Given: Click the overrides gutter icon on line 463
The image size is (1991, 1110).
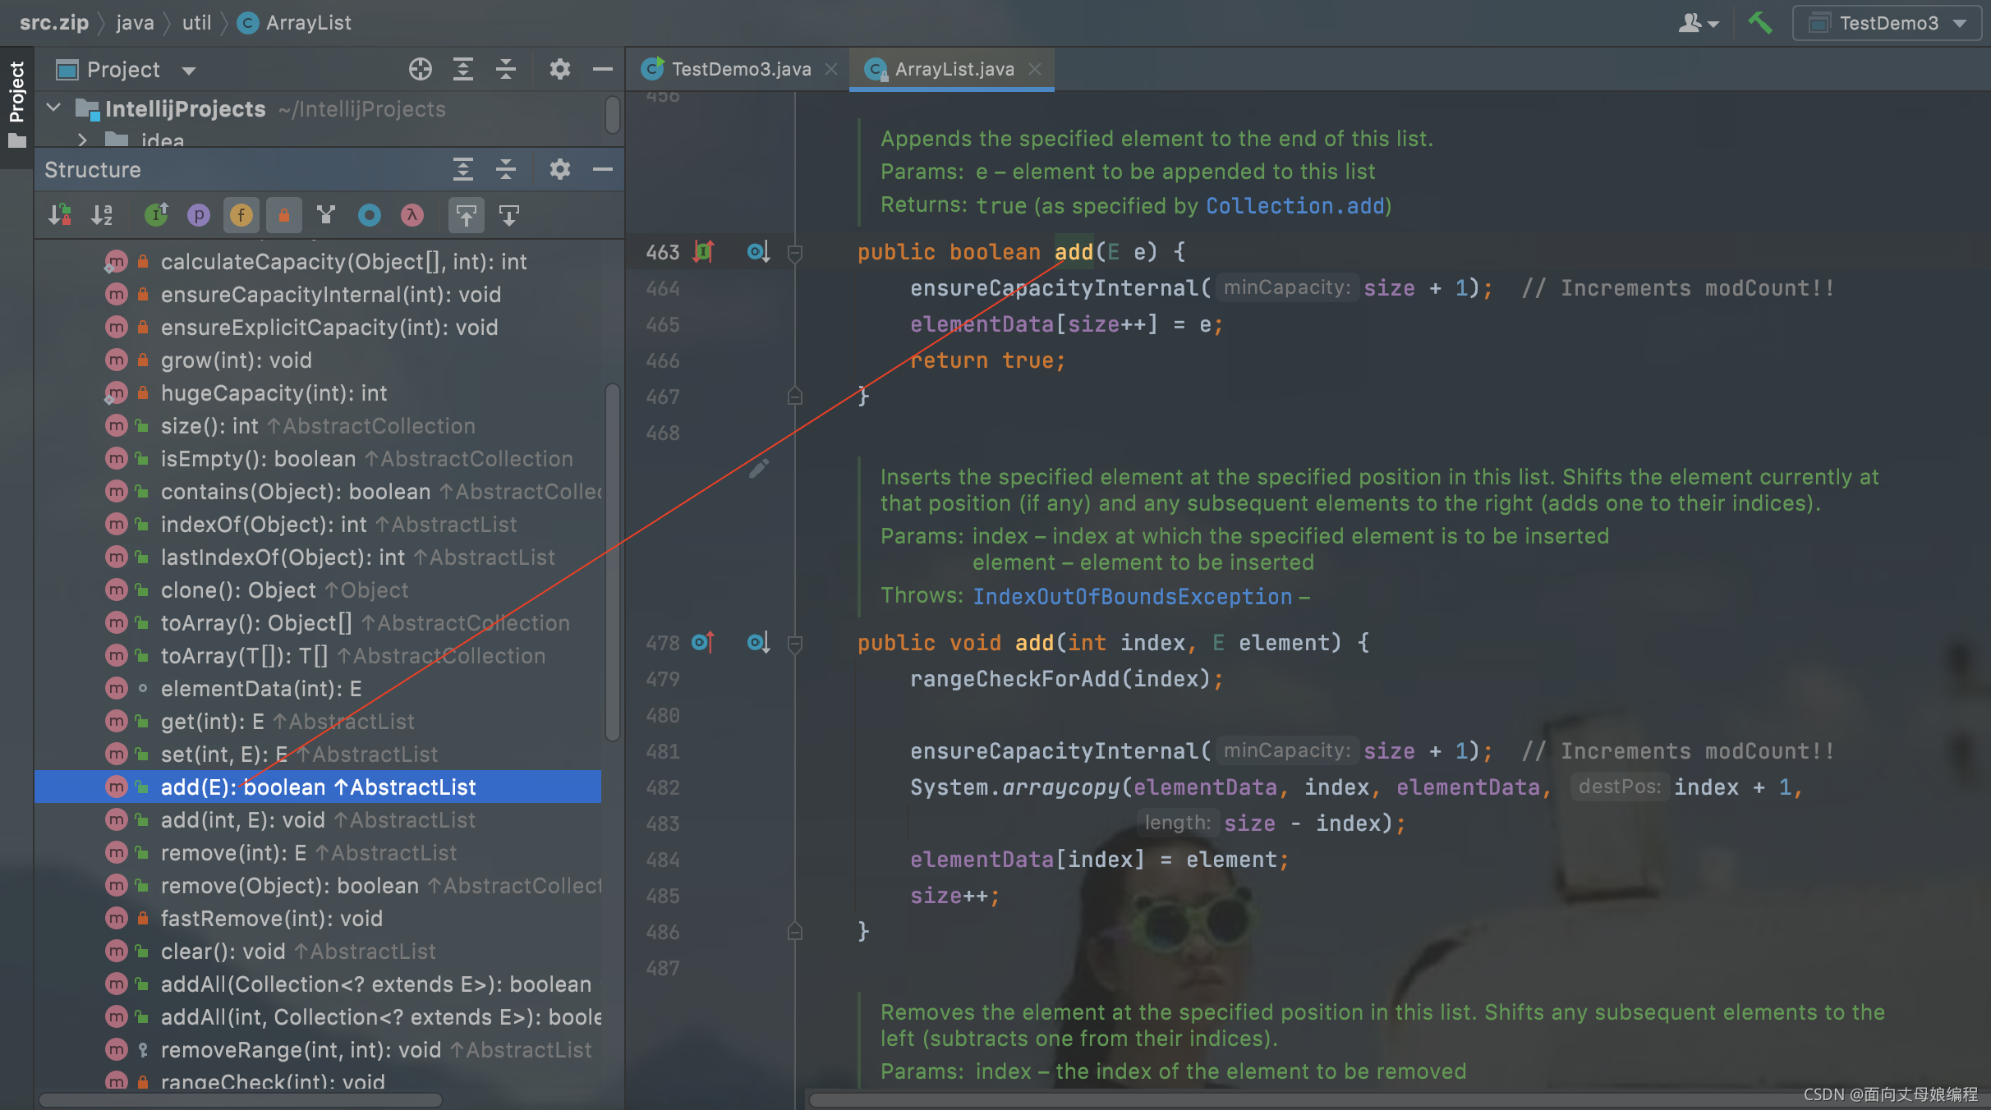Looking at the screenshot, I should pyautogui.click(x=704, y=251).
